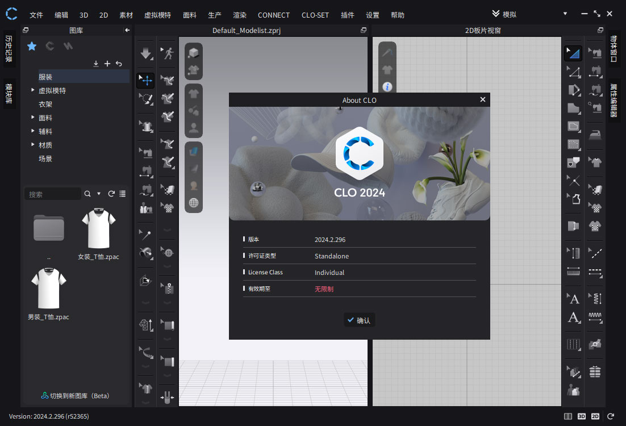Viewport: 626px width, 426px height.
Task: Open the 模拟 mode dropdown
Action: point(565,14)
